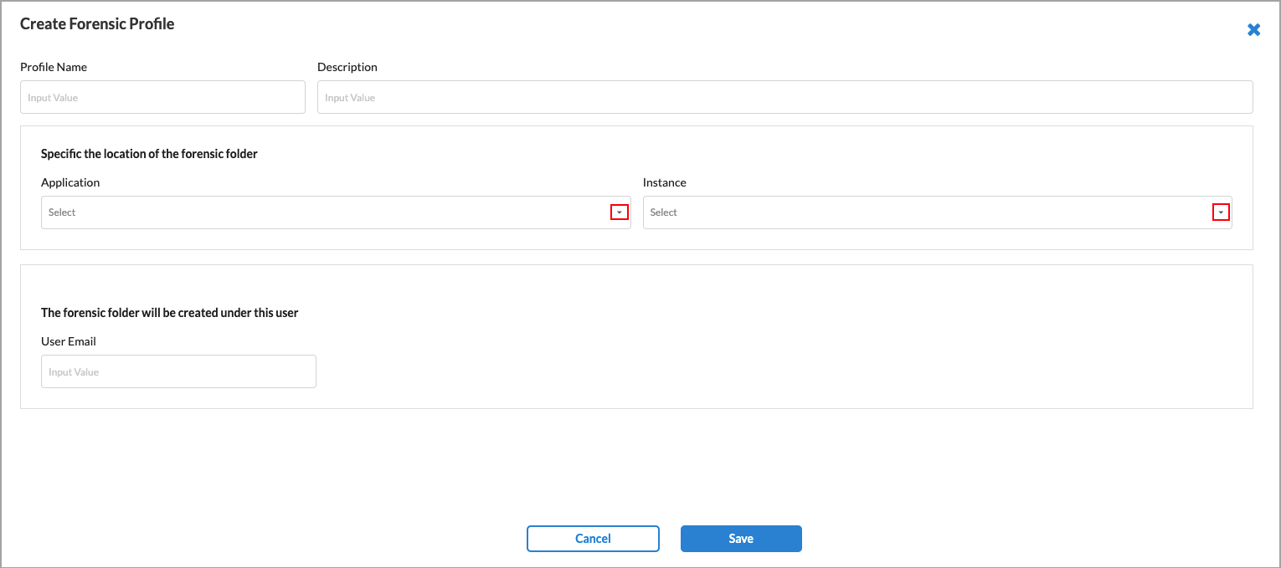Expand the Instance dropdown arrow
The height and width of the screenshot is (568, 1281).
coord(1221,212)
